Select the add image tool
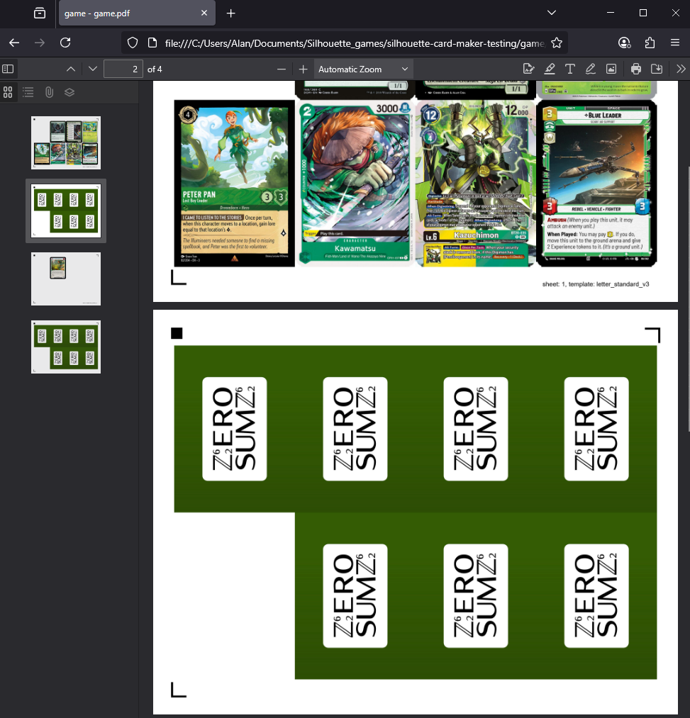The height and width of the screenshot is (718, 690). pyautogui.click(x=611, y=69)
